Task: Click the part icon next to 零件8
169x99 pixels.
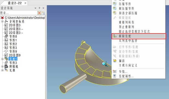Action: coord(6,36)
